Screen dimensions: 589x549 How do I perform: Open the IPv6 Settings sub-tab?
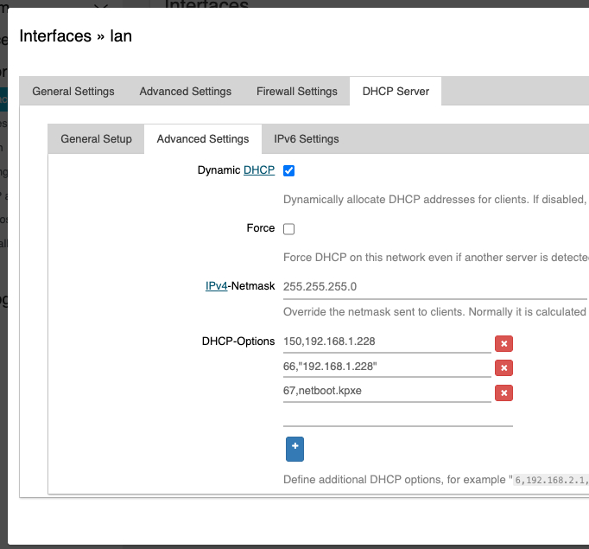(x=307, y=139)
